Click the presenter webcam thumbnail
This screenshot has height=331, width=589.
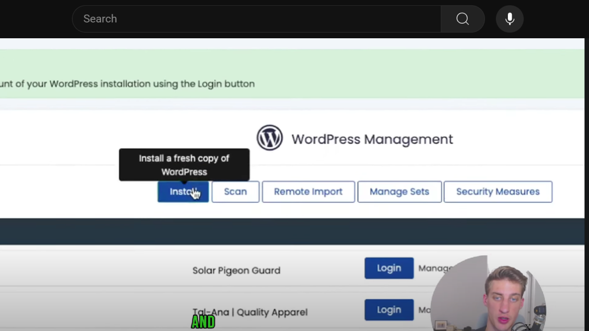click(489, 293)
